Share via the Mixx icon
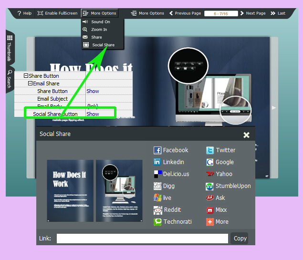The height and width of the screenshot is (260, 303). (x=210, y=210)
